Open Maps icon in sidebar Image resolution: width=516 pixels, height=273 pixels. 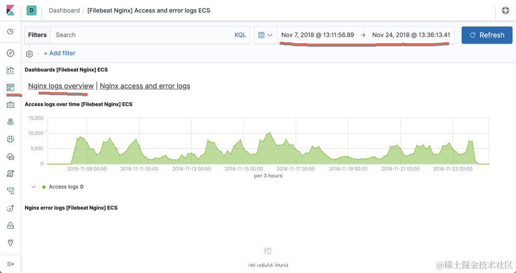11,122
